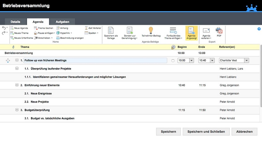Toggle the Agenda Angezeigt button
The width and height of the screenshot is (262, 141).
tap(191, 33)
